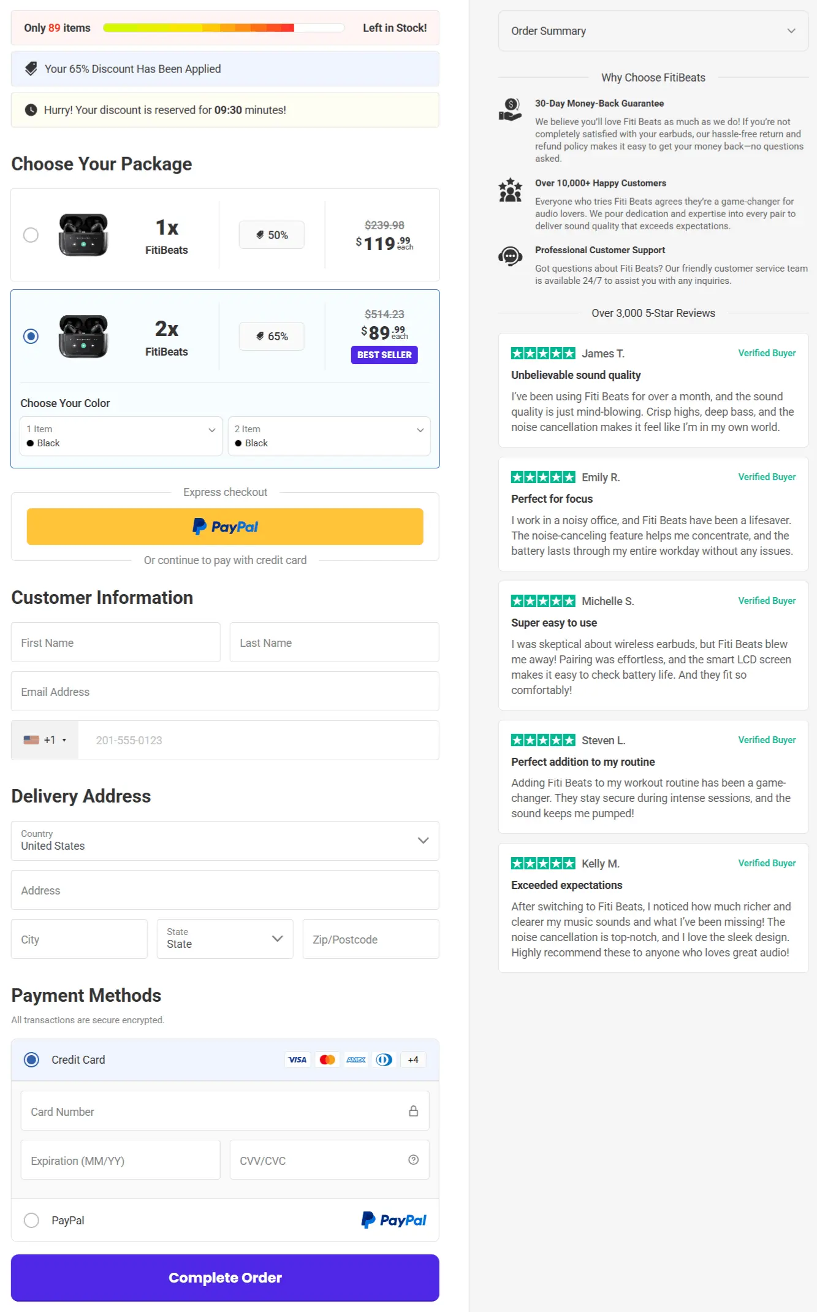Click the clock icon beside the timer
Image resolution: width=817 pixels, height=1312 pixels.
pos(31,110)
